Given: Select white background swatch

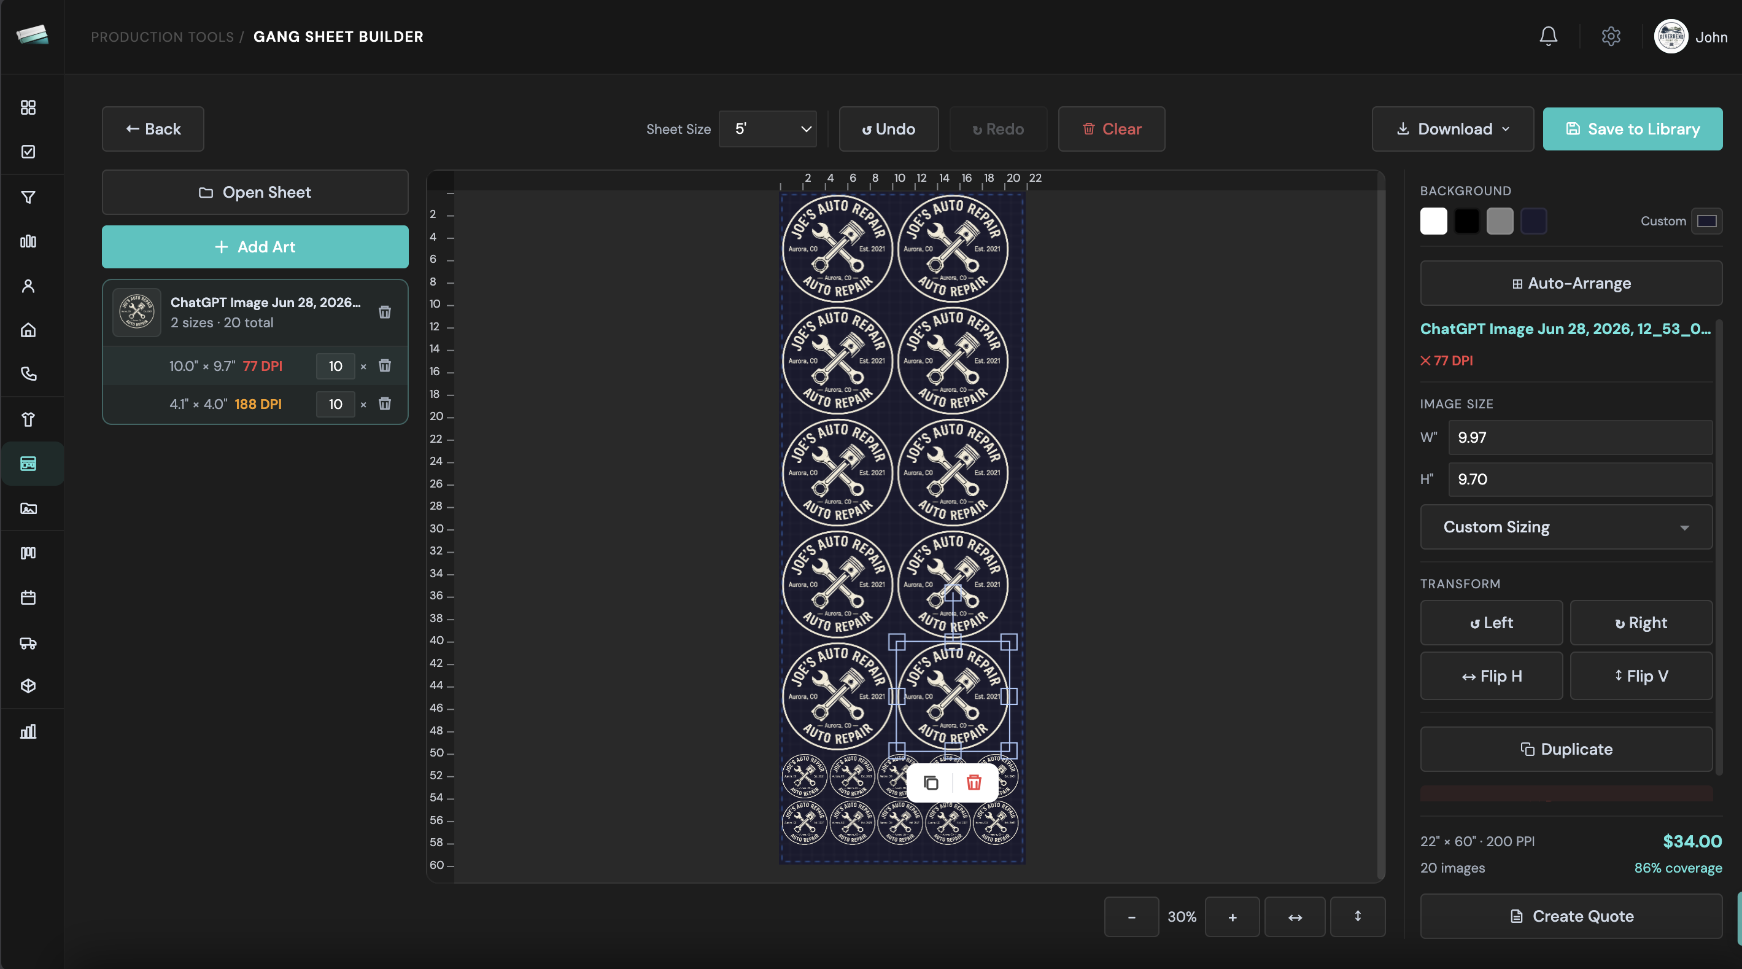Looking at the screenshot, I should click(1434, 221).
